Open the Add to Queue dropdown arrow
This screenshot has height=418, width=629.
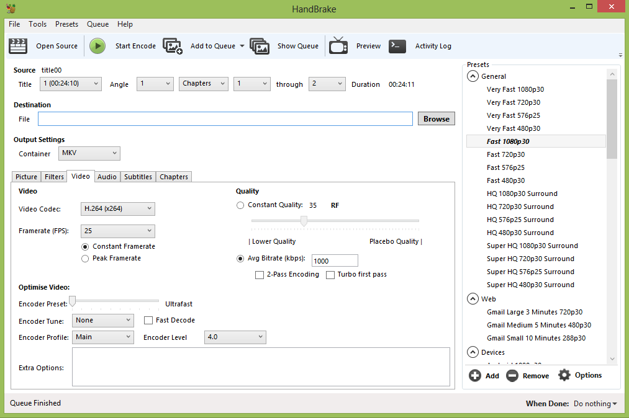[x=242, y=46]
